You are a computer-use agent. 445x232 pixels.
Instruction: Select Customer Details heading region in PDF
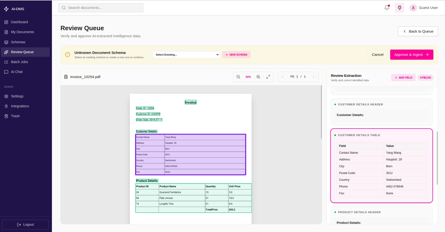pos(147,131)
